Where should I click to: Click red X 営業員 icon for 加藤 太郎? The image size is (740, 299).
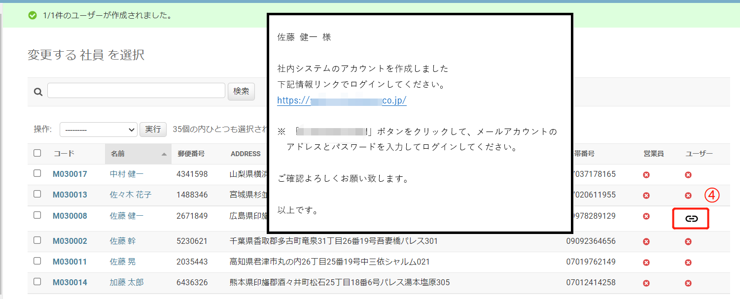pyautogui.click(x=646, y=283)
